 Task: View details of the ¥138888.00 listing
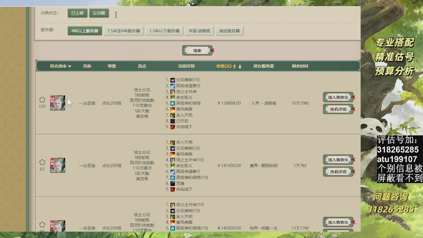tap(338, 109)
